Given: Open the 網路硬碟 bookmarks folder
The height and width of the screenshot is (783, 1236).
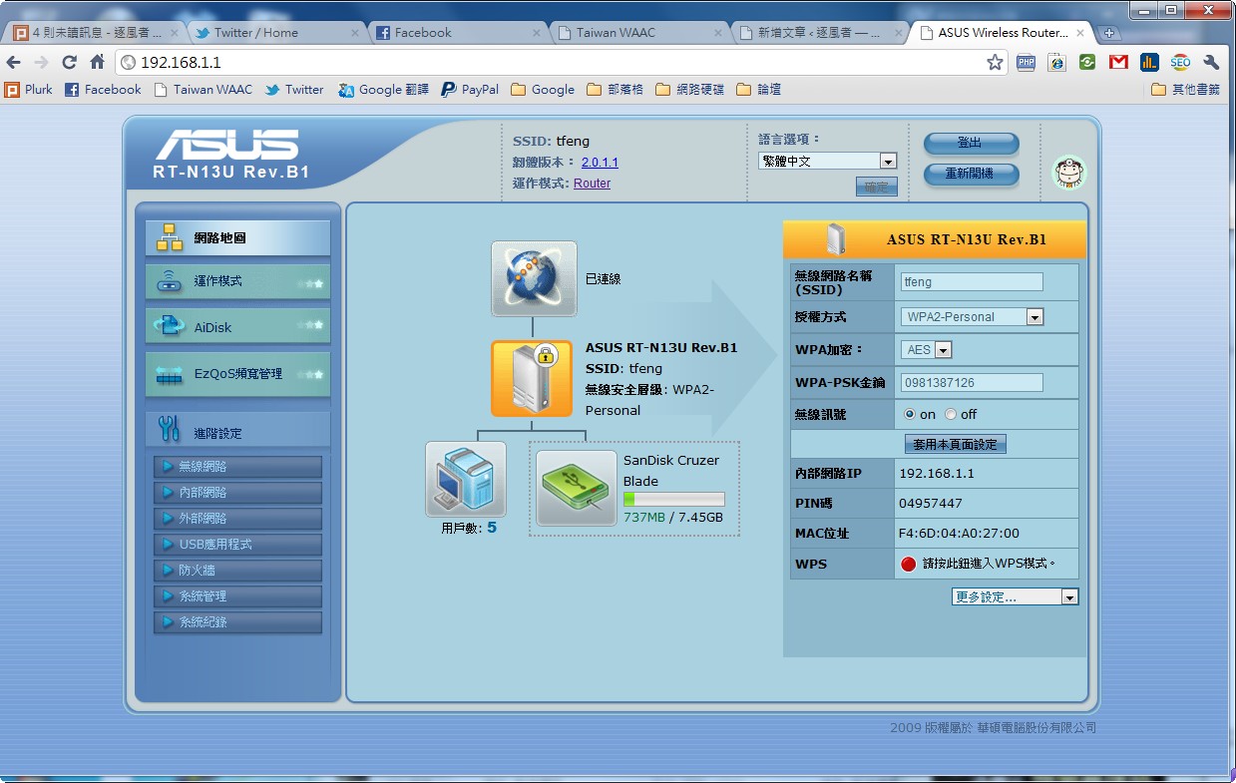Looking at the screenshot, I should (689, 89).
